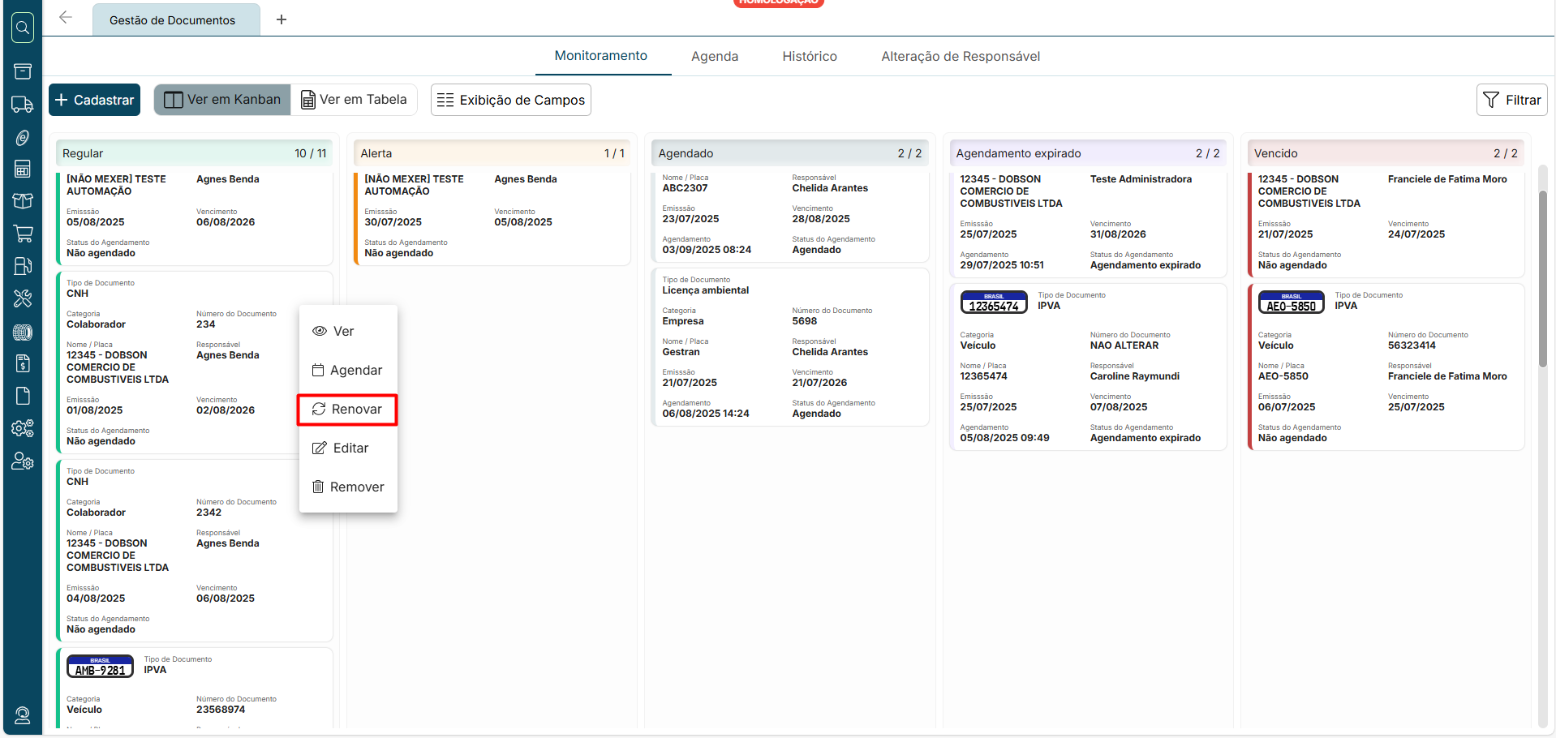Click the 29/07/2025 10:51 scheduling value
Viewport: 1556px width, 738px height.
pos(1002,265)
